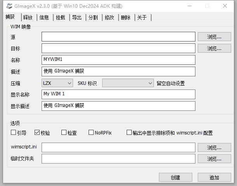Click the 临时文件夹 input field
Viewport: 237px width, 186px height.
click(118, 159)
